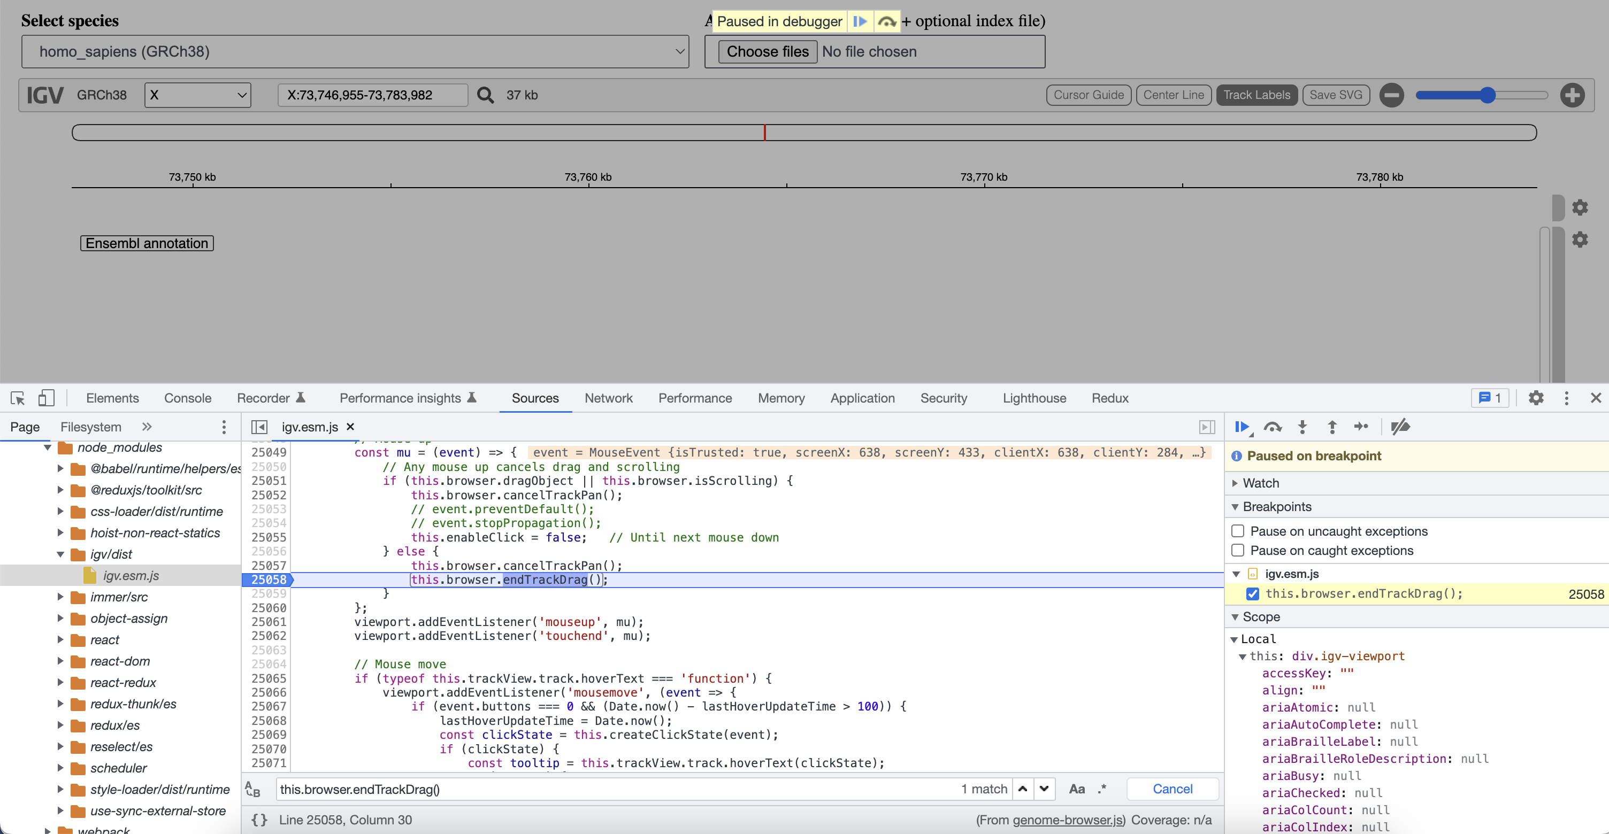The height and width of the screenshot is (834, 1609).
Task: Click the locus coordinates input field
Action: click(x=372, y=95)
